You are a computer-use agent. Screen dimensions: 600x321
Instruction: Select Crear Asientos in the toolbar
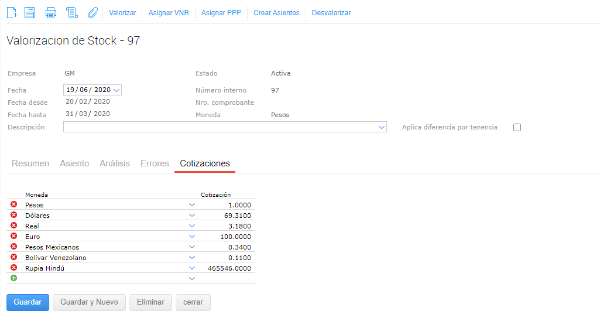276,12
